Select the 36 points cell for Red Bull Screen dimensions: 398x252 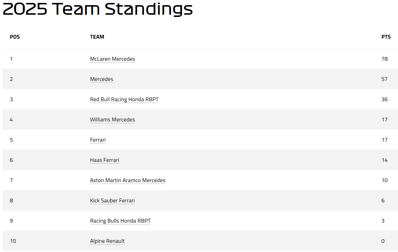click(x=384, y=99)
